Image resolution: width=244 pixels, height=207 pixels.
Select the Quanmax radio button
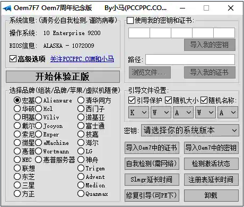pyautogui.click(x=81, y=194)
